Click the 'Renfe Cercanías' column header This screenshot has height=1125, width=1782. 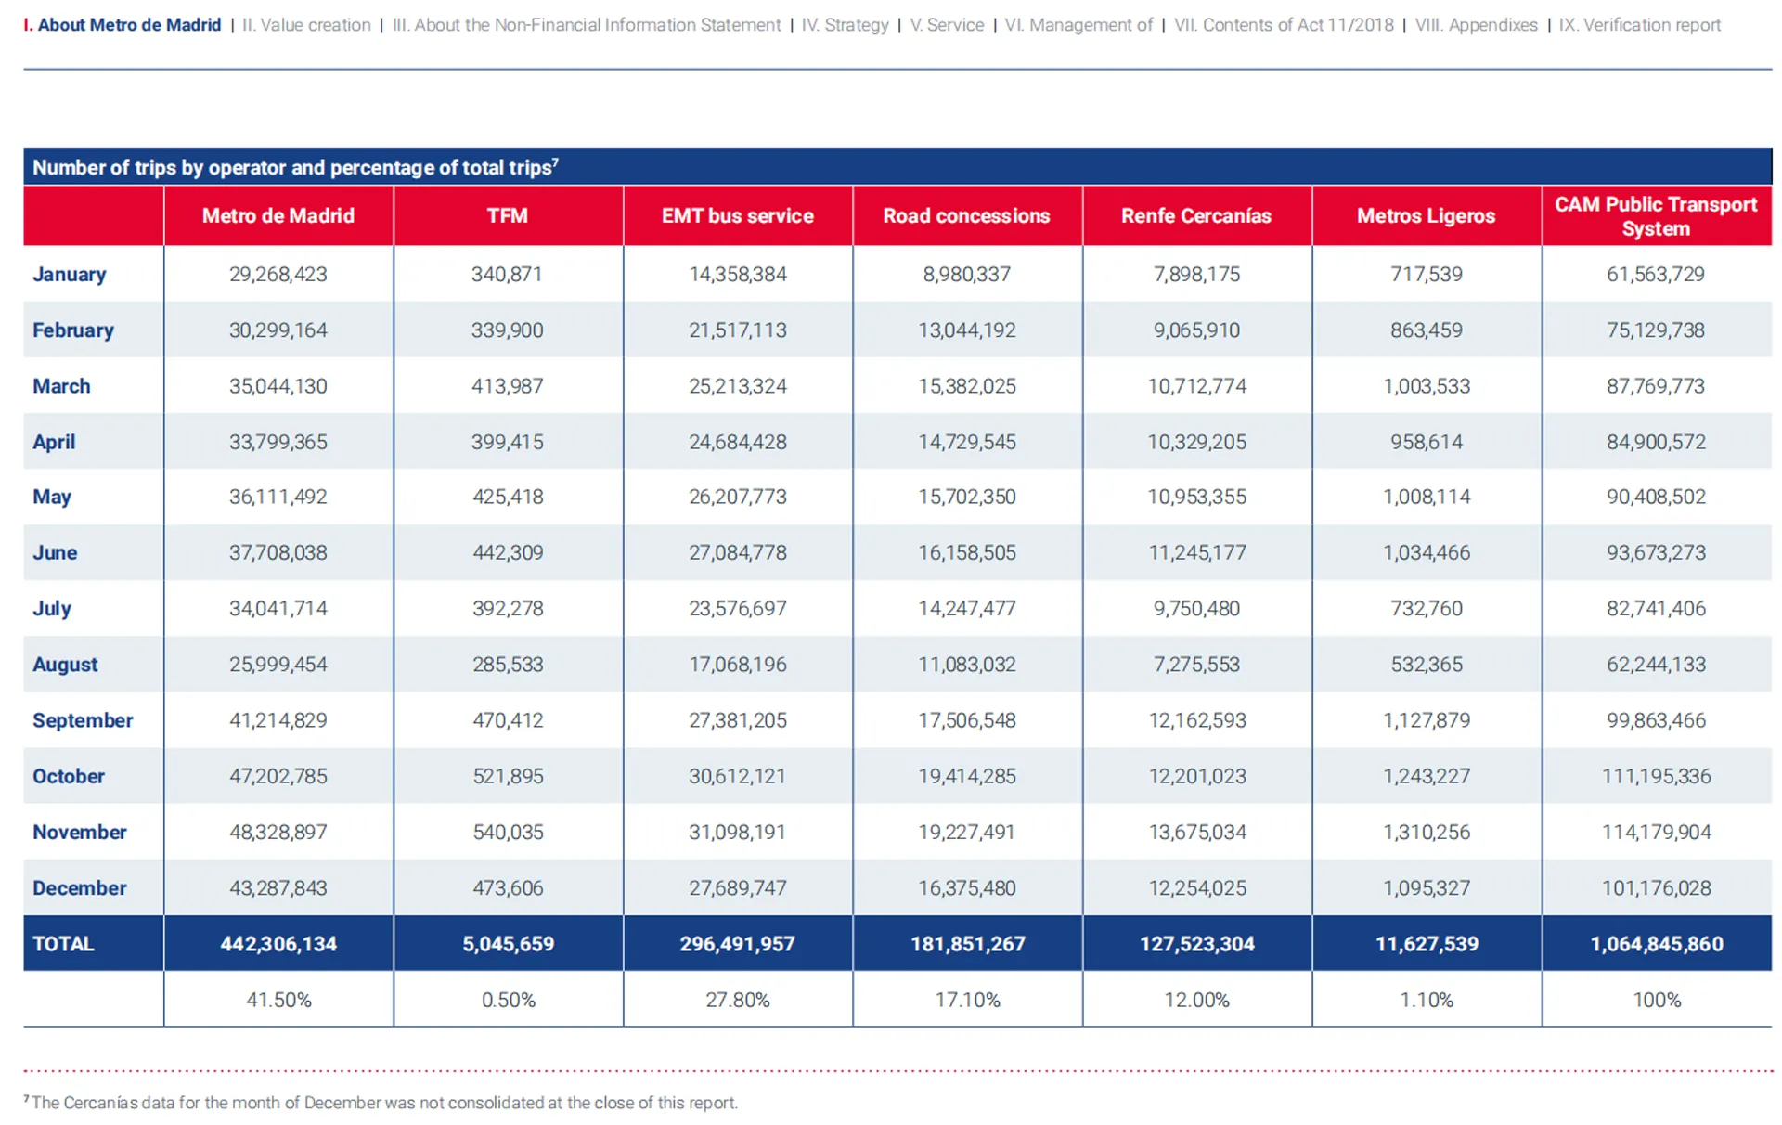(1195, 216)
